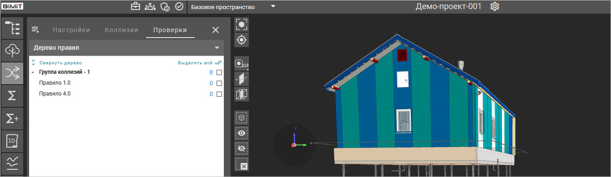Click the crossed-eye hide-elements icon
The image size is (611, 177).
click(242, 148)
